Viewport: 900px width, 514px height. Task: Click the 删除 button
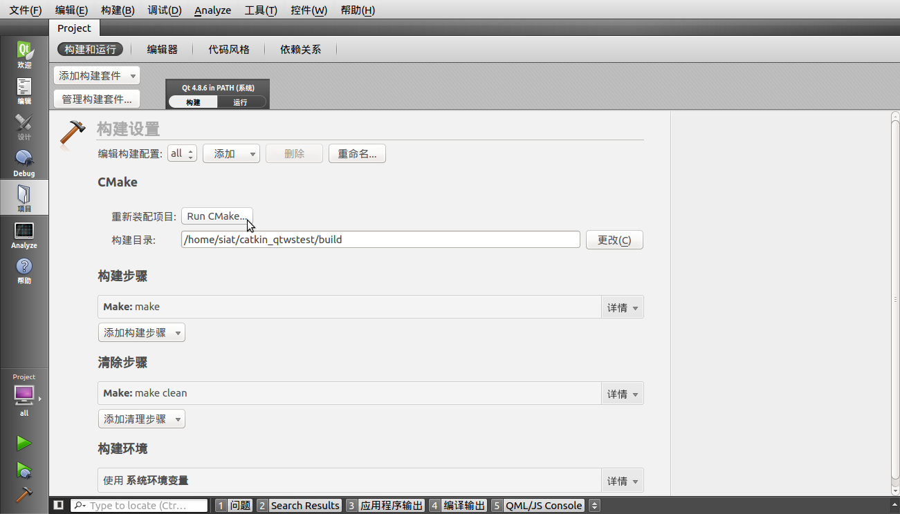click(294, 153)
